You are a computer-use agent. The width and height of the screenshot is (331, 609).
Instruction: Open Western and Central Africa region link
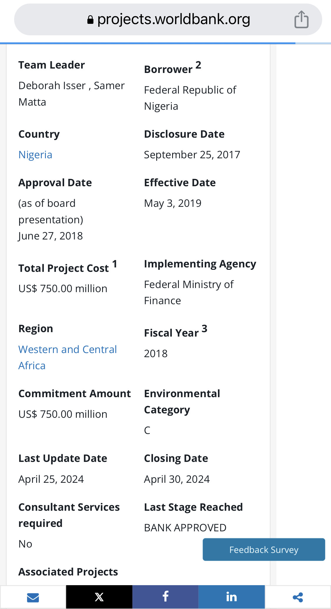68,357
